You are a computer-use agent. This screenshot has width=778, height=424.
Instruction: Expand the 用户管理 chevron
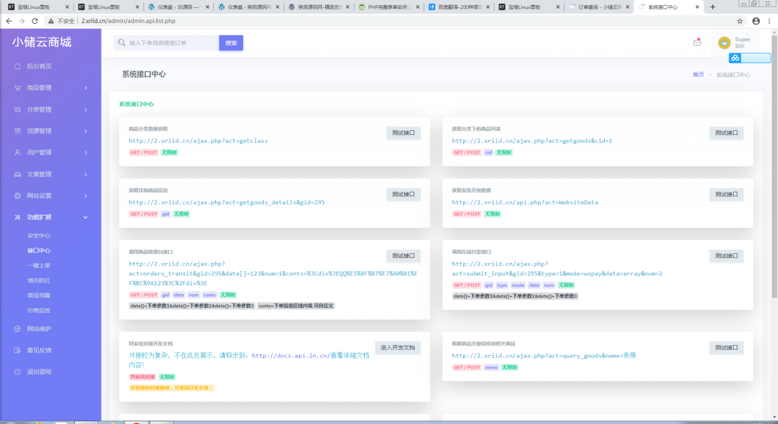(x=86, y=152)
